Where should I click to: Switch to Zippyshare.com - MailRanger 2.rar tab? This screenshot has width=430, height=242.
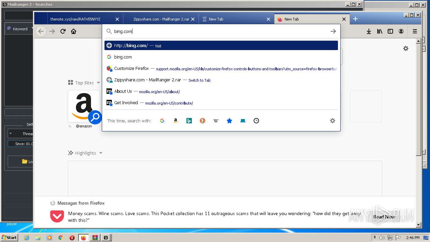[161, 19]
